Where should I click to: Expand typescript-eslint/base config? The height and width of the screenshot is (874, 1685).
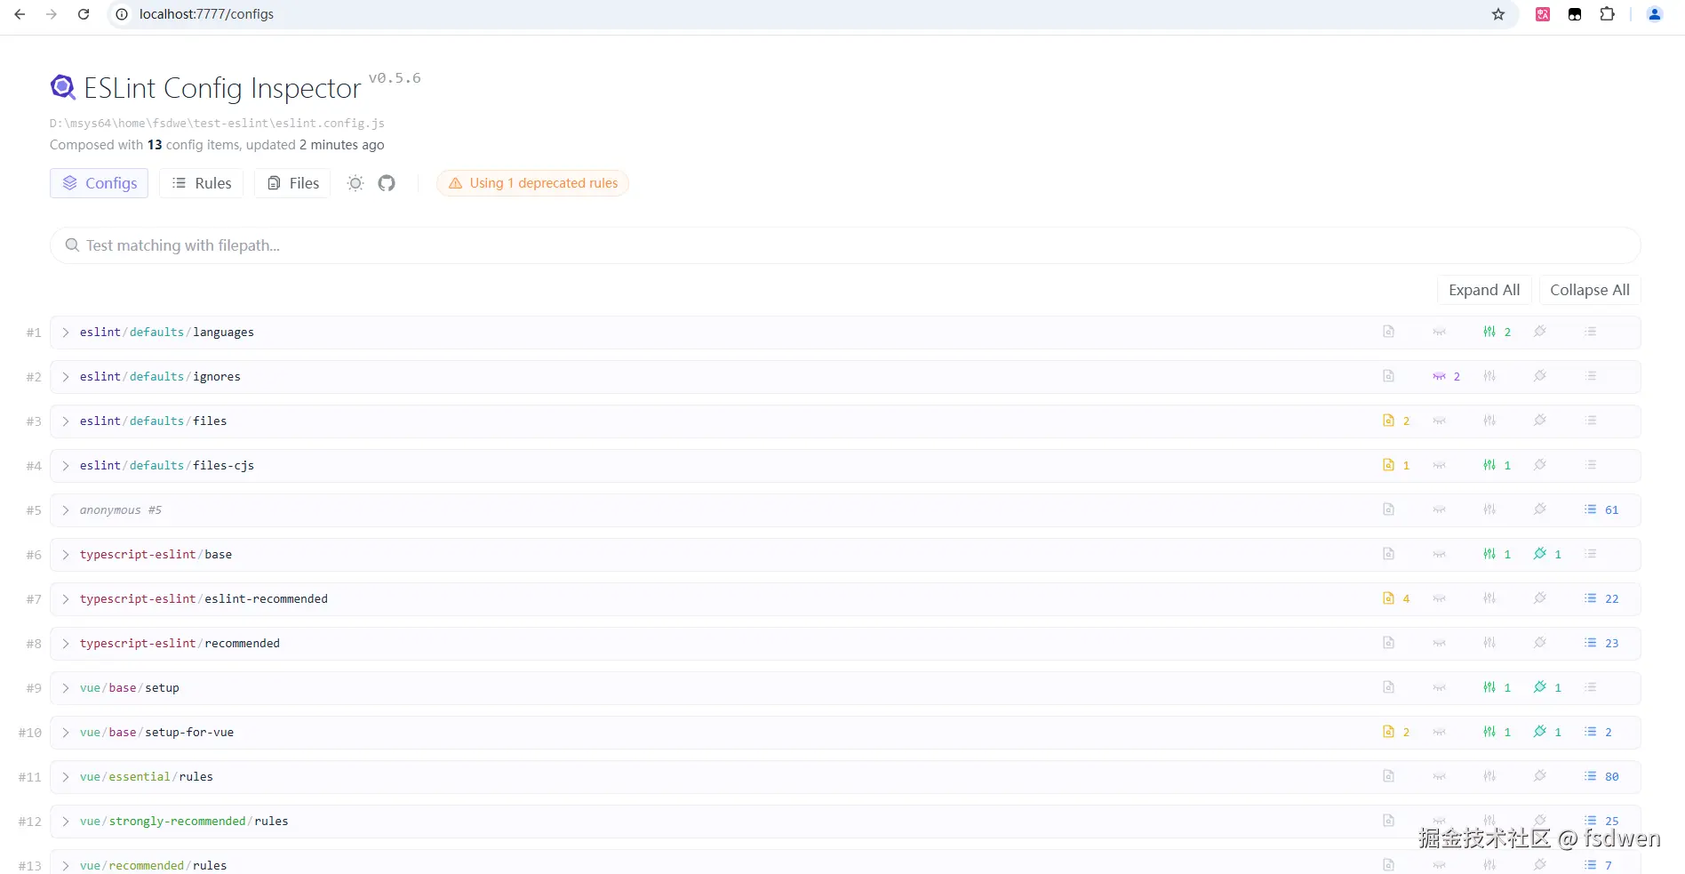coord(66,554)
